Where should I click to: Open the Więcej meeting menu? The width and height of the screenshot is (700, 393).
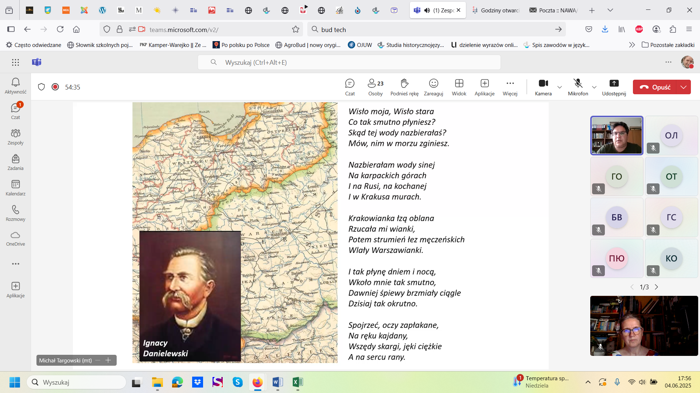(x=510, y=87)
